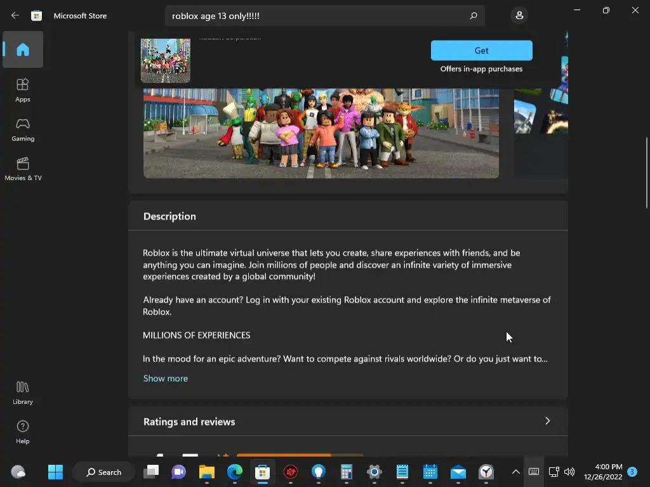This screenshot has width=650, height=487.
Task: Launch Microsoft Edge from taskbar
Action: (x=235, y=472)
